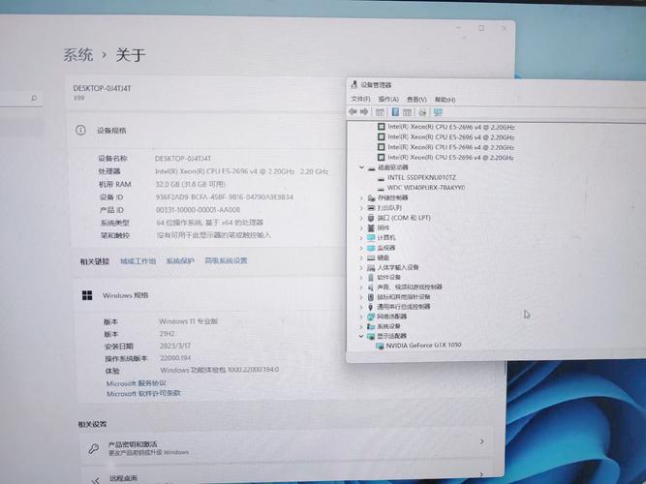
Task: Expand the 端口 (COM 和 LPT) node
Action: coord(361,218)
